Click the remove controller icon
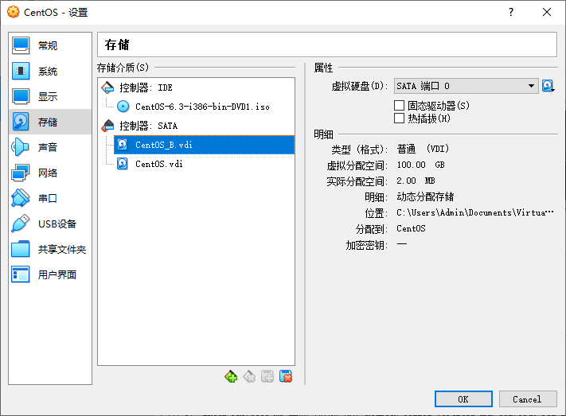The width and height of the screenshot is (566, 416). [249, 377]
